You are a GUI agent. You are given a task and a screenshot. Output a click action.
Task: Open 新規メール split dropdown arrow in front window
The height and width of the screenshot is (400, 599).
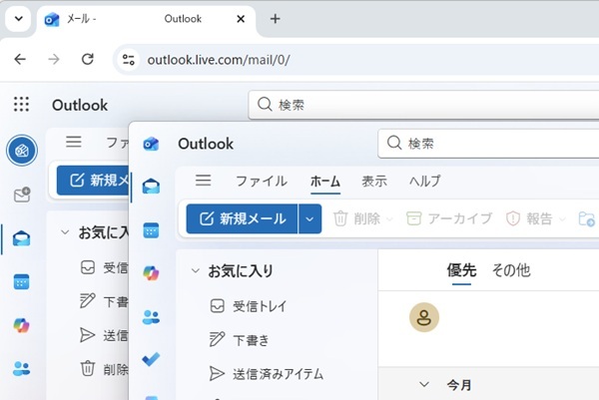(309, 218)
